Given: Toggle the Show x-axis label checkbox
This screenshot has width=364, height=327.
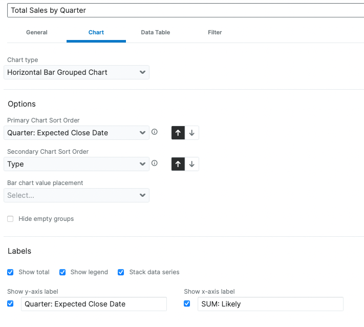Looking at the screenshot, I should pos(187,304).
